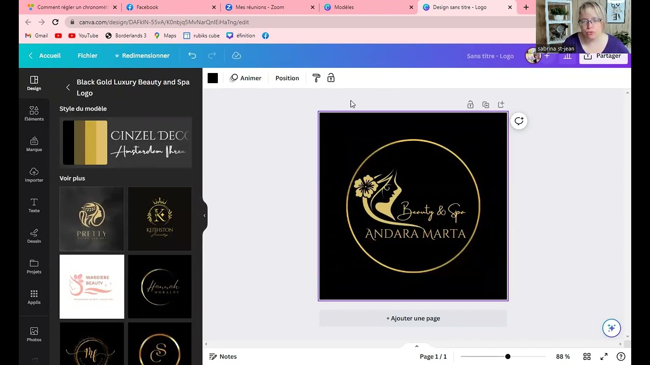Edit the Sans titre - Logo title
The height and width of the screenshot is (365, 650).
[490, 56]
